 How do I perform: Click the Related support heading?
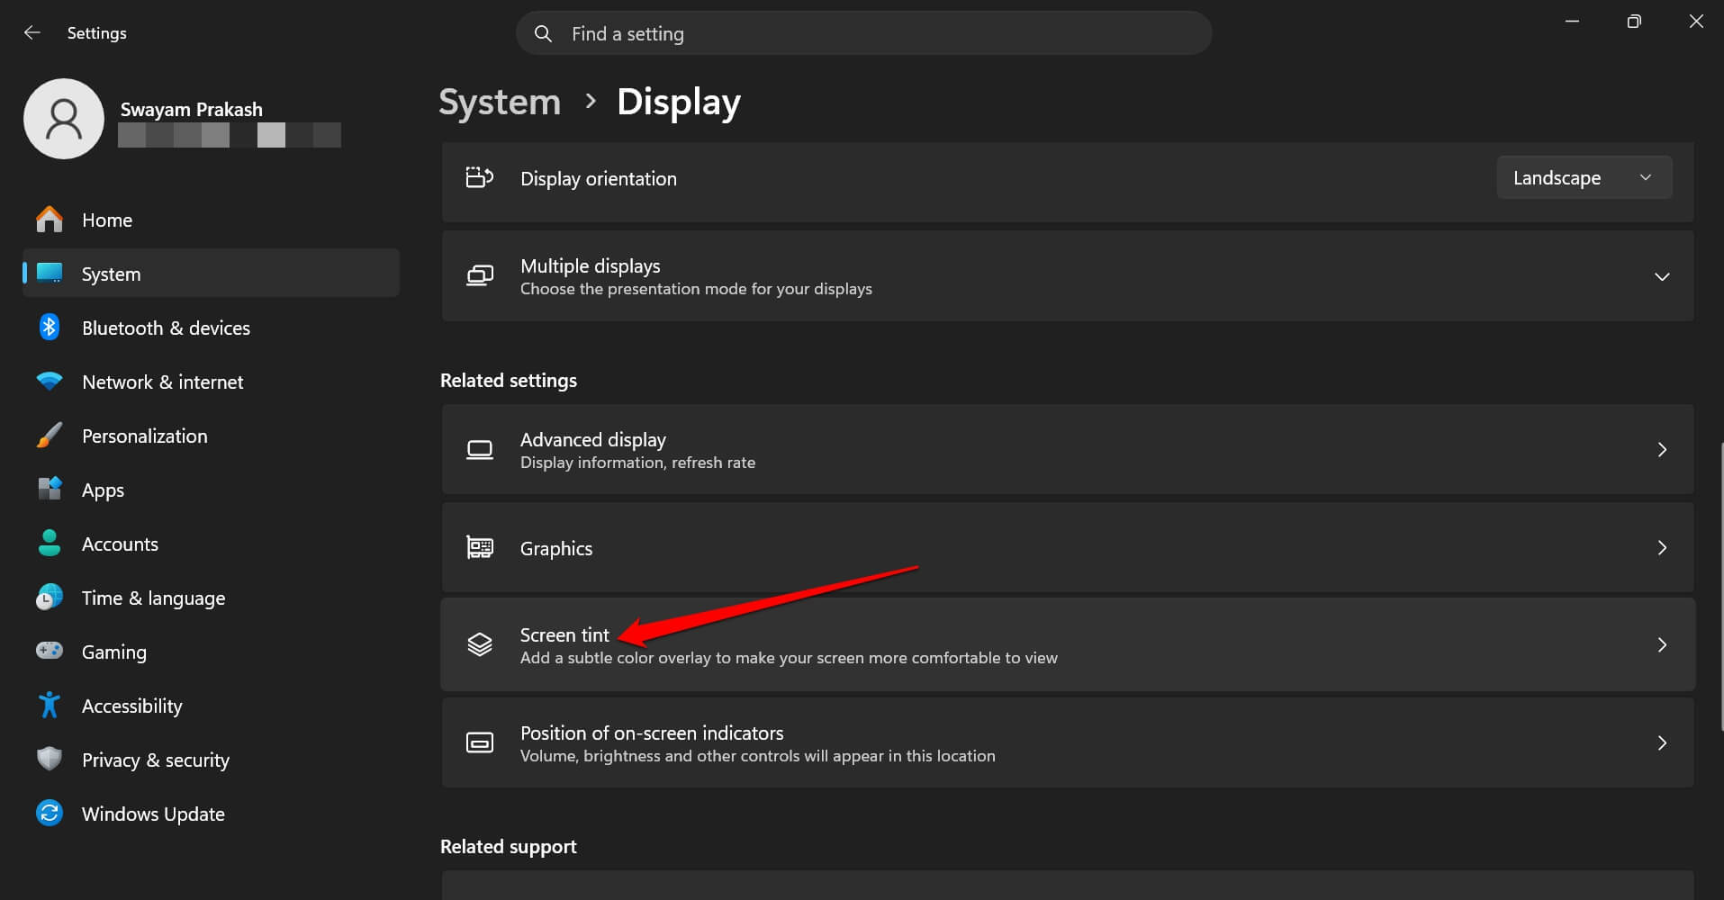point(509,846)
